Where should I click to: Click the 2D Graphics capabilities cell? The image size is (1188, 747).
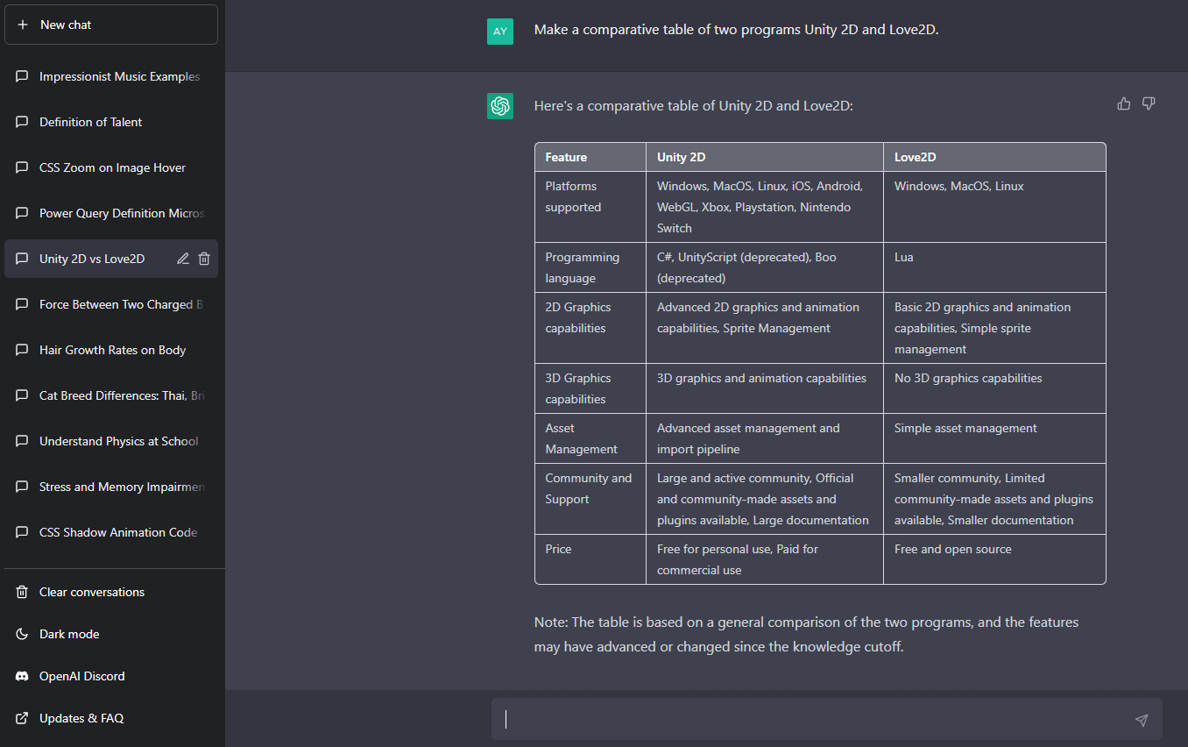(x=590, y=328)
